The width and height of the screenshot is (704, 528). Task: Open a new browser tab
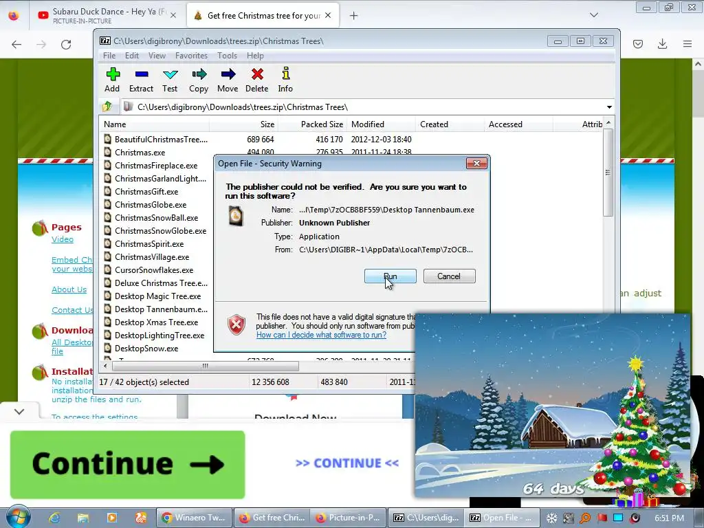(x=354, y=16)
